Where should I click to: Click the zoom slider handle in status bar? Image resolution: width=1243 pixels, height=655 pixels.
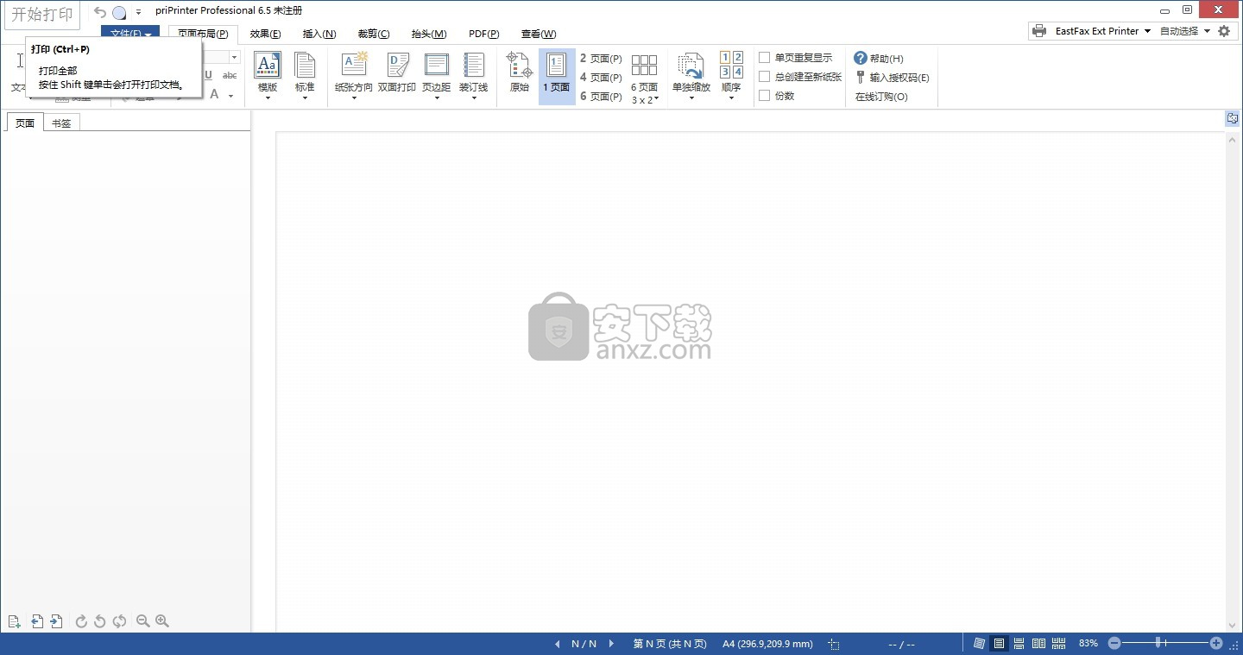tap(1158, 643)
